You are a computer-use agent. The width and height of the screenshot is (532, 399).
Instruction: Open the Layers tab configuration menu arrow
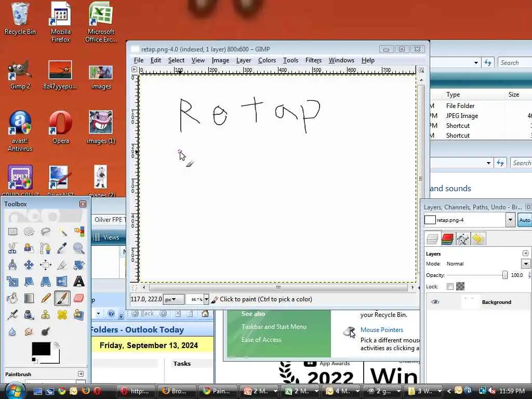pyautogui.click(x=526, y=254)
